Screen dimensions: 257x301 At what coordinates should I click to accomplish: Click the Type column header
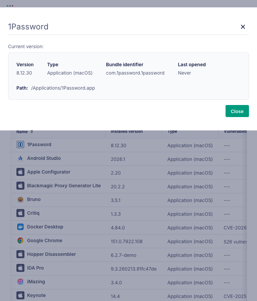172,132
